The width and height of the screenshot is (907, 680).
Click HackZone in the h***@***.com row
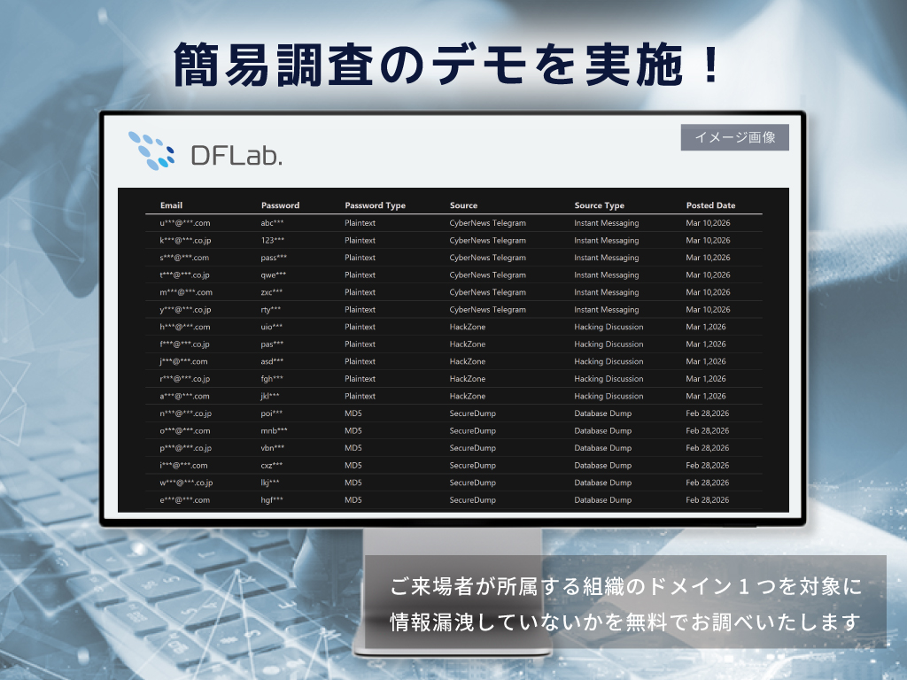pyautogui.click(x=468, y=327)
